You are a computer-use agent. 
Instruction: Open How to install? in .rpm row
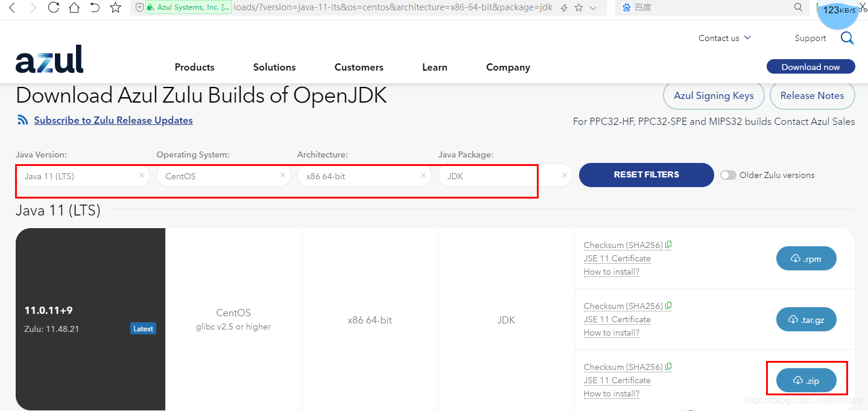612,272
